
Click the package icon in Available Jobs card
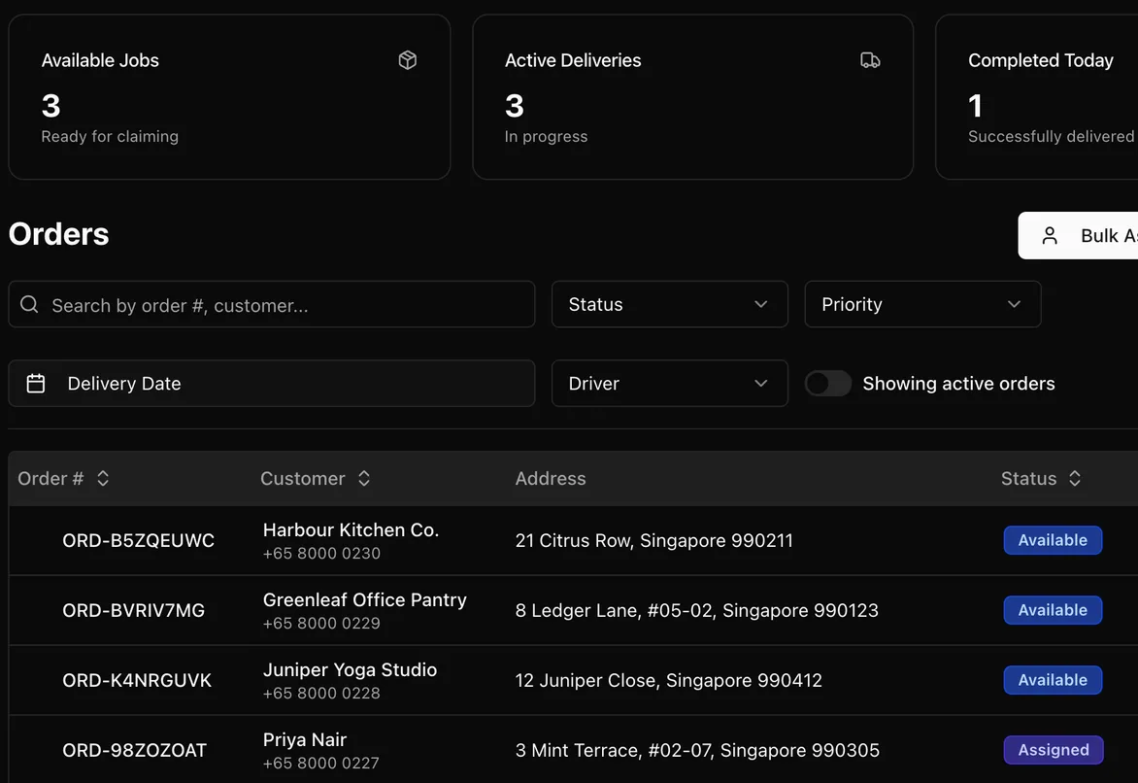[x=408, y=60]
